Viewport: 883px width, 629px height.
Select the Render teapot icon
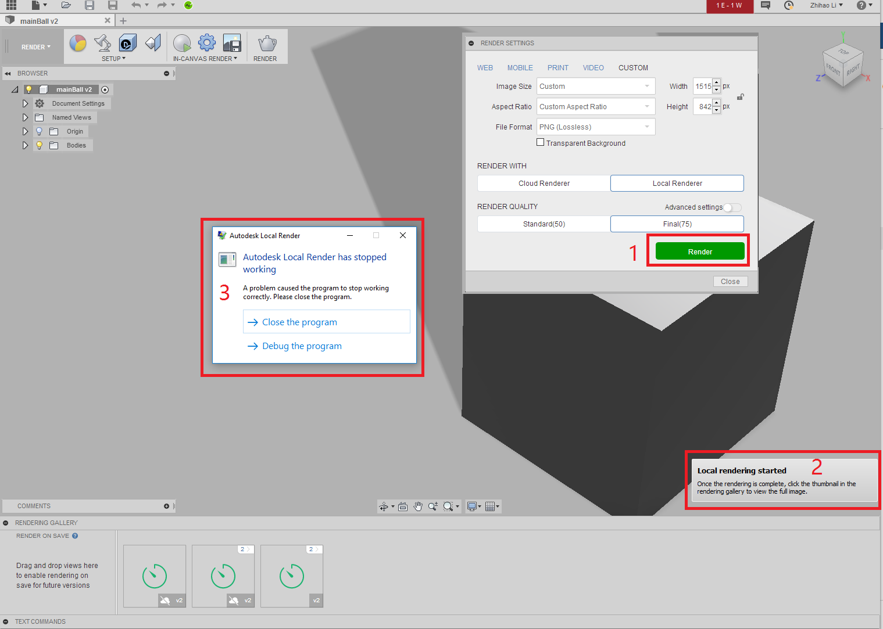(x=266, y=42)
